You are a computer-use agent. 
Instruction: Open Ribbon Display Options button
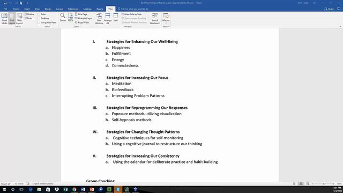tap(315, 3)
